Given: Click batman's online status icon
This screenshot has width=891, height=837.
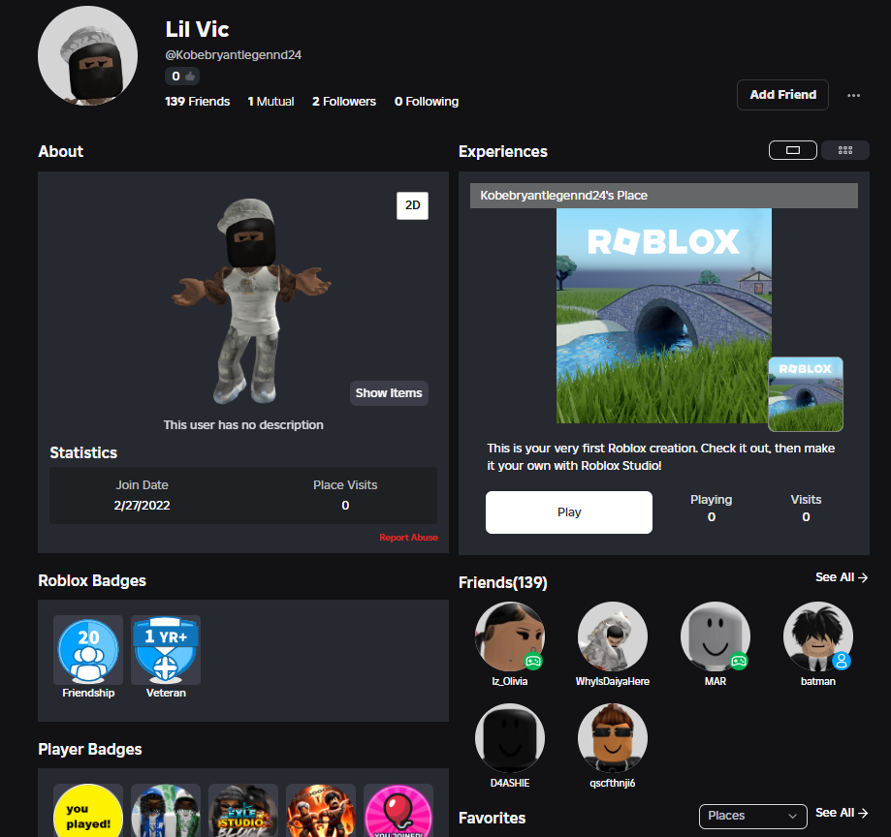Looking at the screenshot, I should [842, 661].
